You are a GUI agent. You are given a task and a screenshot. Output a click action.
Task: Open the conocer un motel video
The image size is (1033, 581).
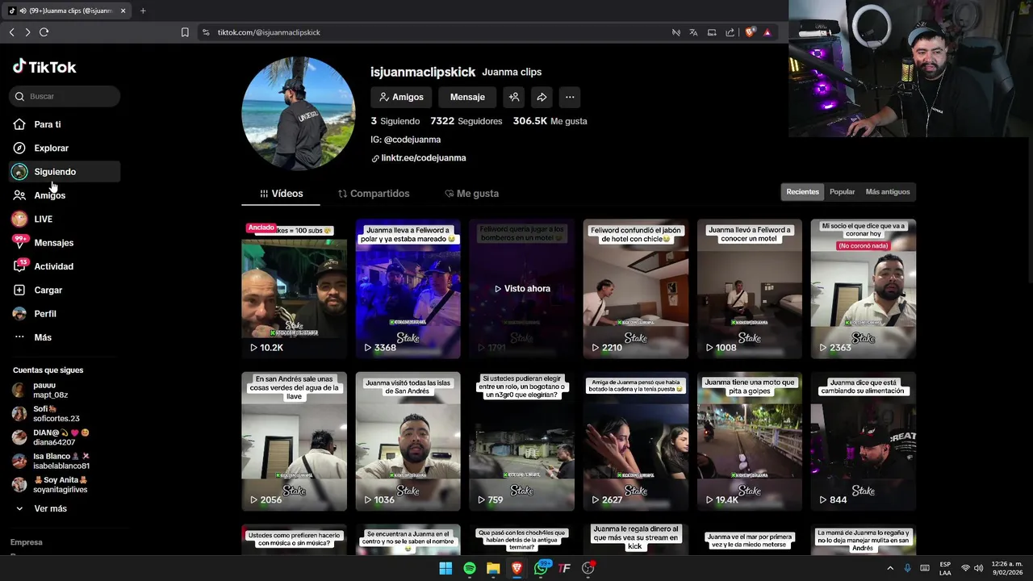coord(750,289)
